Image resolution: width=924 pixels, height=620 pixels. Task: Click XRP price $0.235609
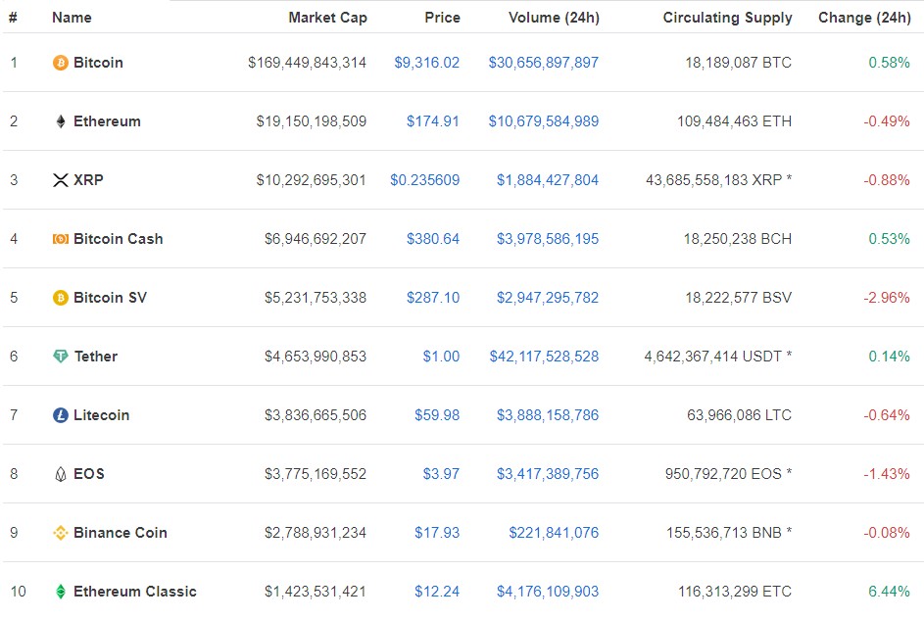pyautogui.click(x=424, y=180)
